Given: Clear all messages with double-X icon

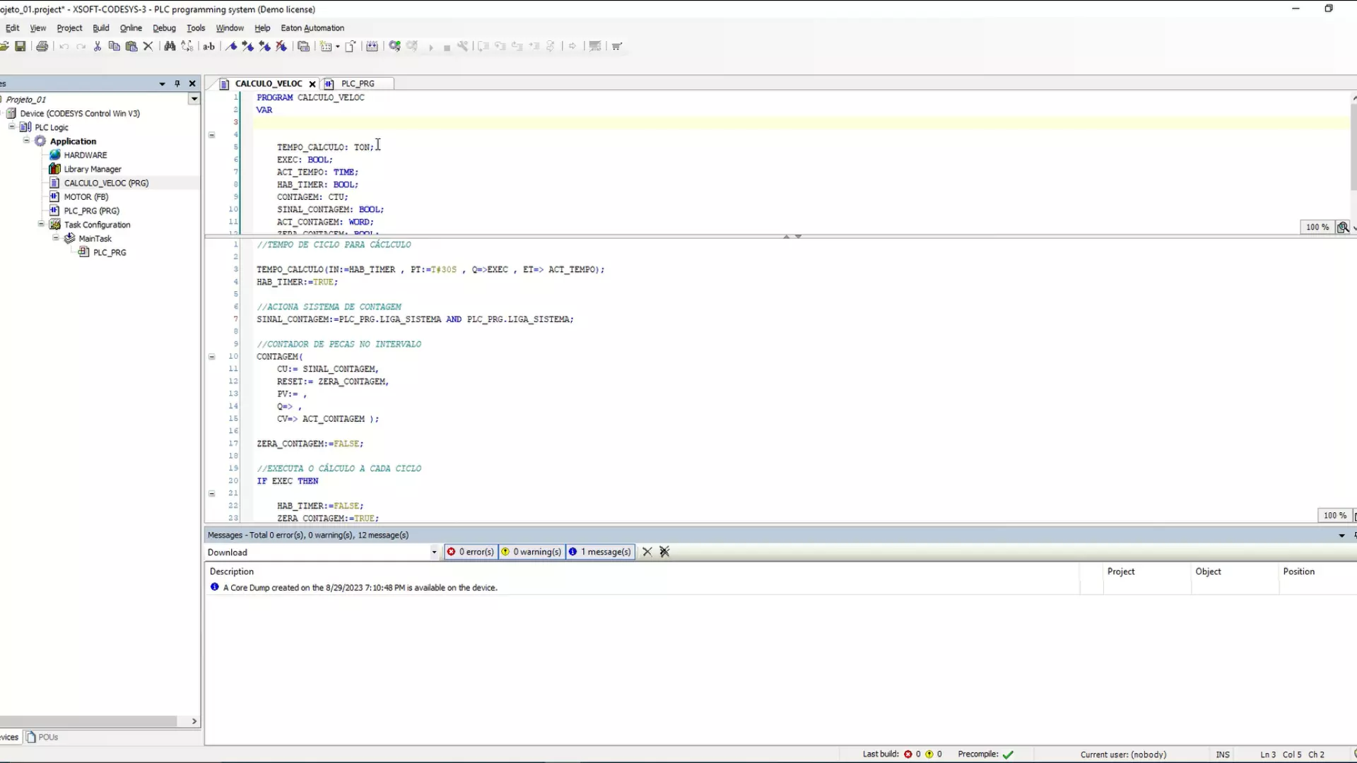Looking at the screenshot, I should coord(664,552).
